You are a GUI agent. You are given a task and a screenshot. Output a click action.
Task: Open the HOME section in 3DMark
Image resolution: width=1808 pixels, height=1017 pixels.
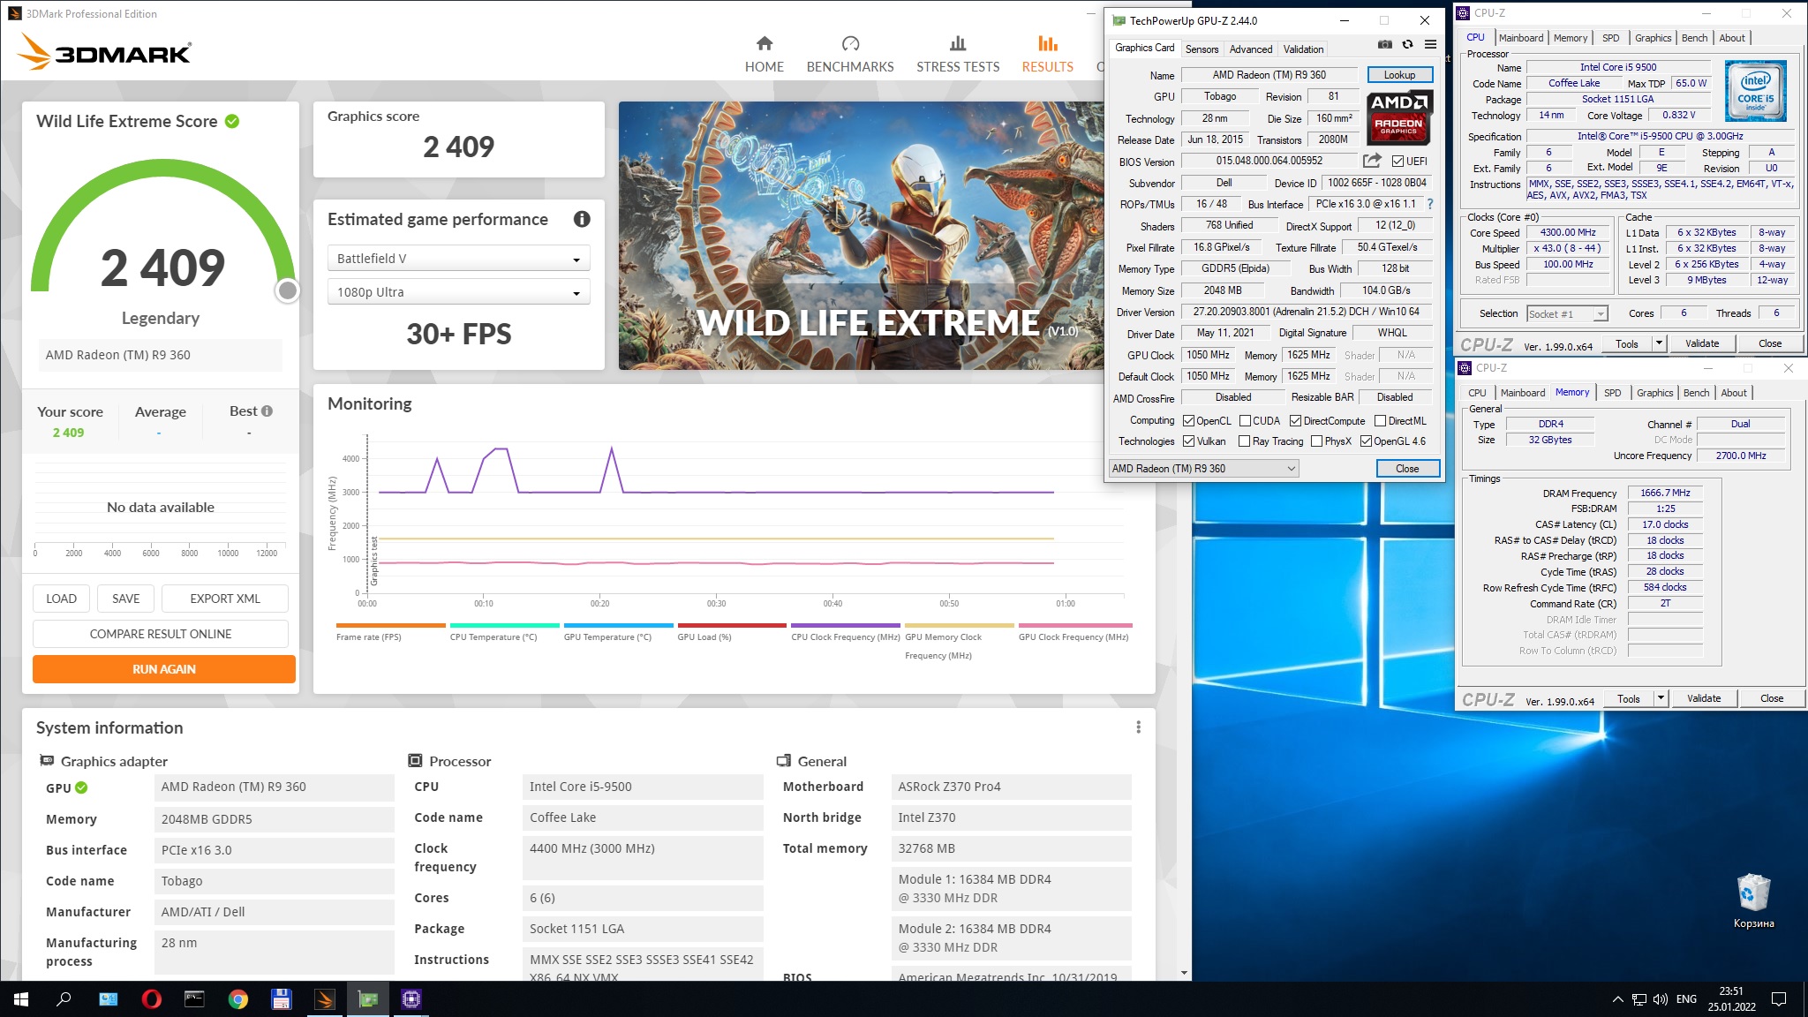[x=765, y=55]
